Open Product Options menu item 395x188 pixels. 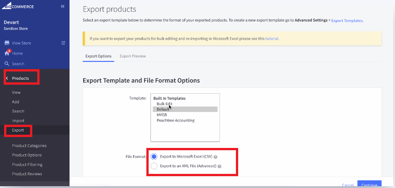pyautogui.click(x=27, y=155)
